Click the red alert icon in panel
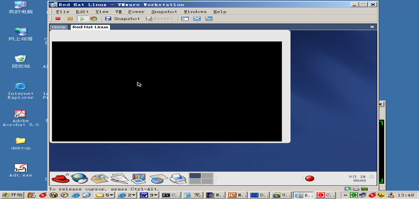The image size is (419, 199). tap(309, 179)
